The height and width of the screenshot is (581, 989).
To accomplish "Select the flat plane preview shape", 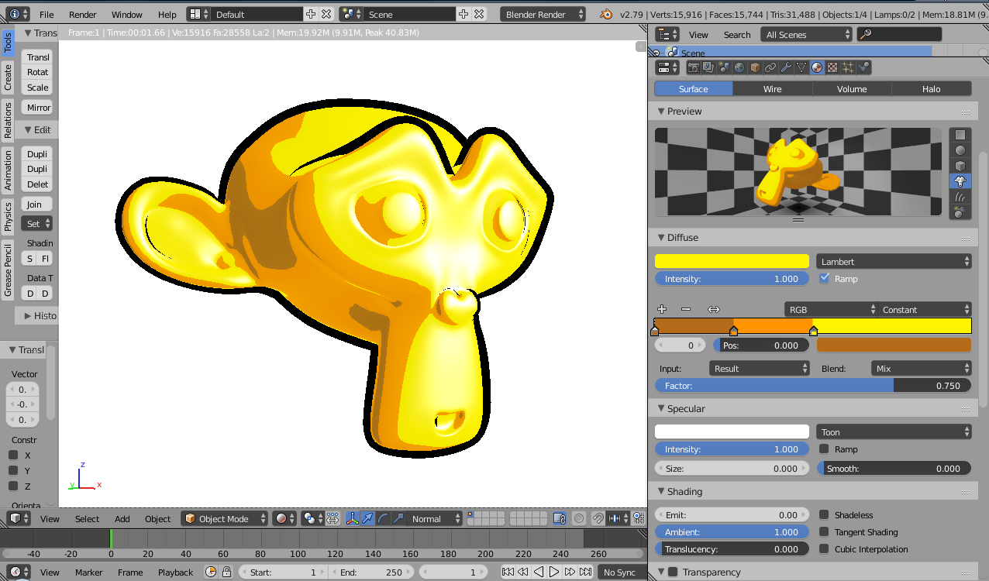I will (960, 135).
